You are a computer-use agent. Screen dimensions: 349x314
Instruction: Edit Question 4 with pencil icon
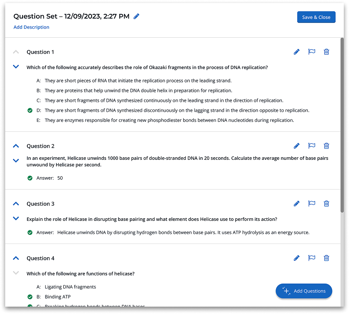pos(296,258)
